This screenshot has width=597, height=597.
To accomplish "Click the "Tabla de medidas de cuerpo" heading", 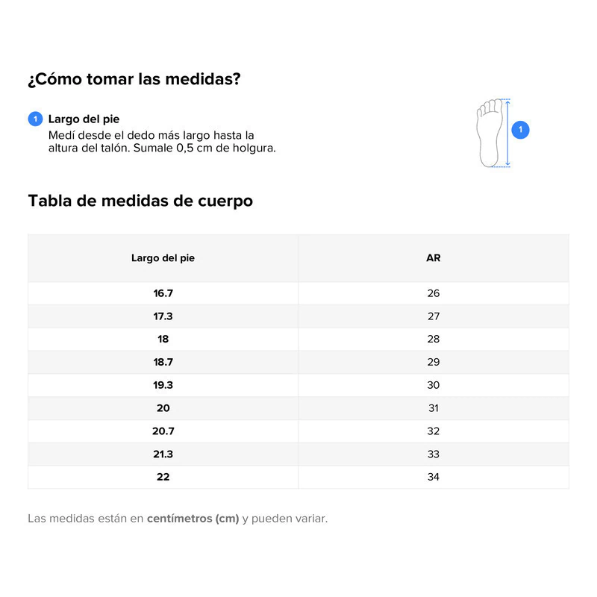I will click(140, 201).
